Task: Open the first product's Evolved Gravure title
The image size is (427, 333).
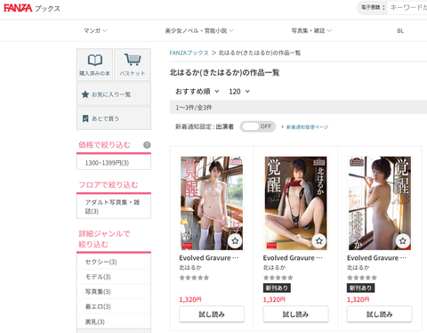Action: (209, 258)
